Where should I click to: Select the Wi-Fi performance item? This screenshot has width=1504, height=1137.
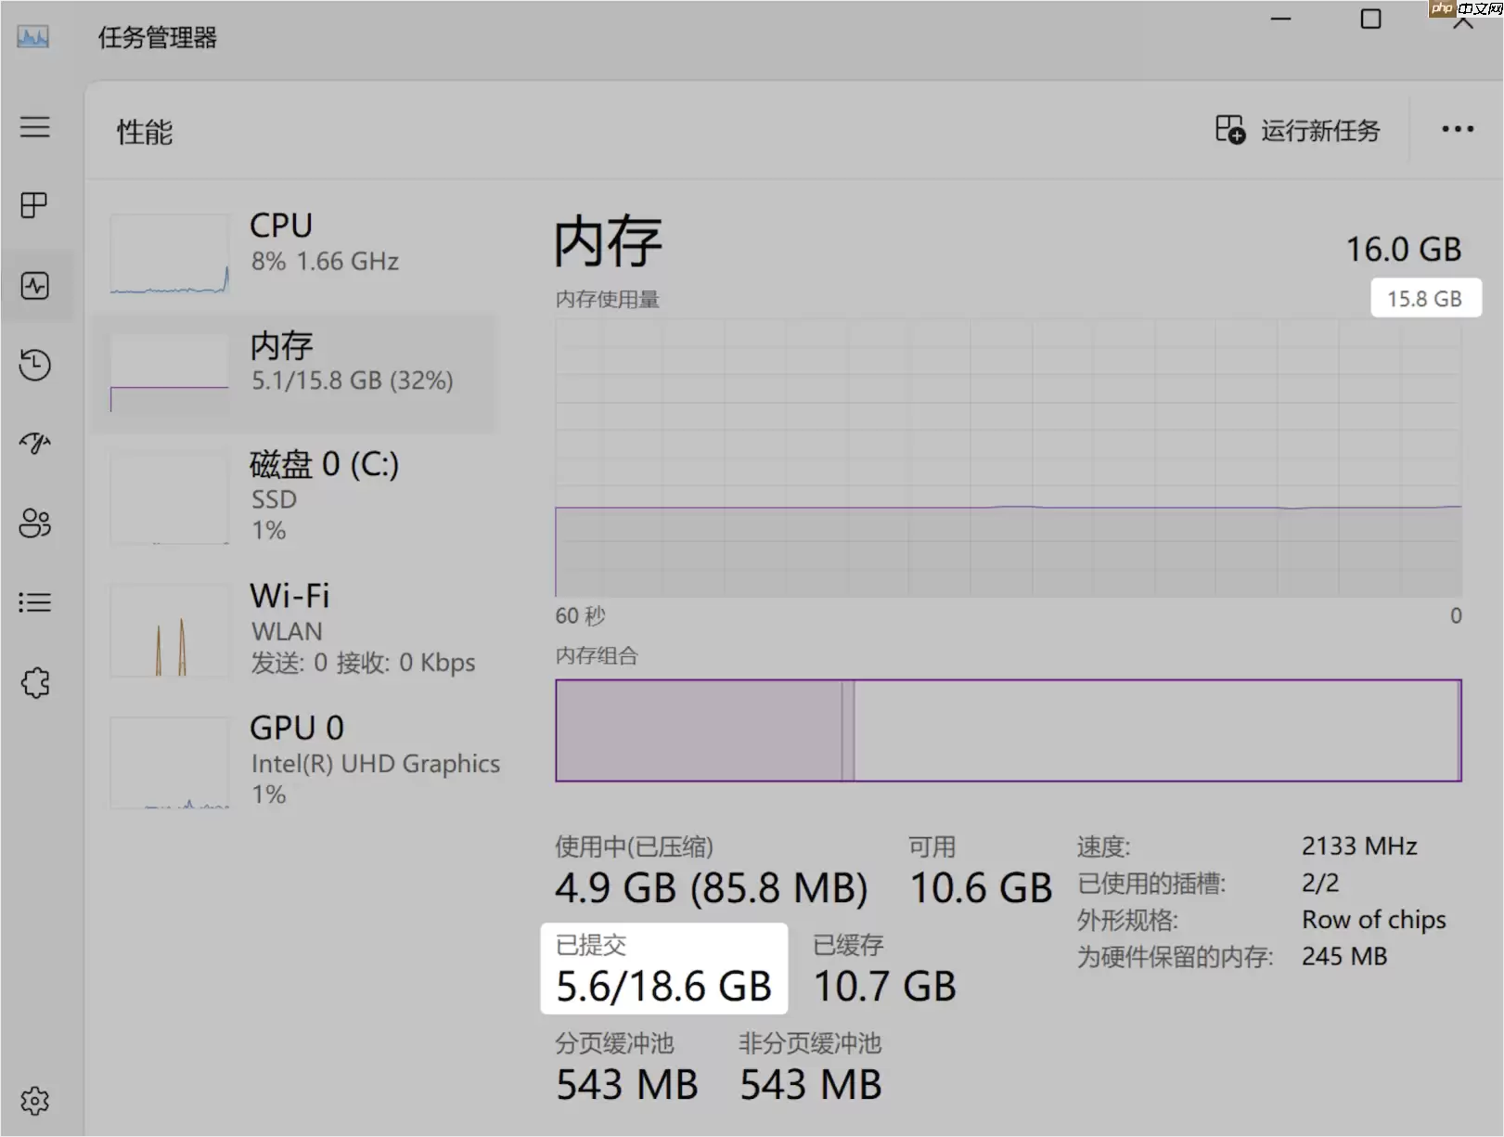(295, 628)
